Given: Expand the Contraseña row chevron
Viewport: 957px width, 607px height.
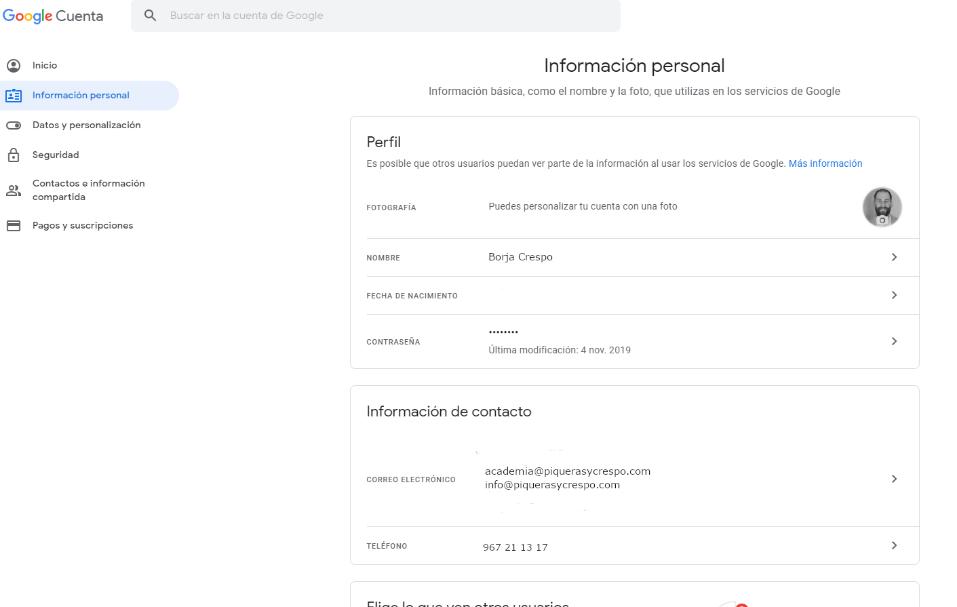Looking at the screenshot, I should [894, 341].
